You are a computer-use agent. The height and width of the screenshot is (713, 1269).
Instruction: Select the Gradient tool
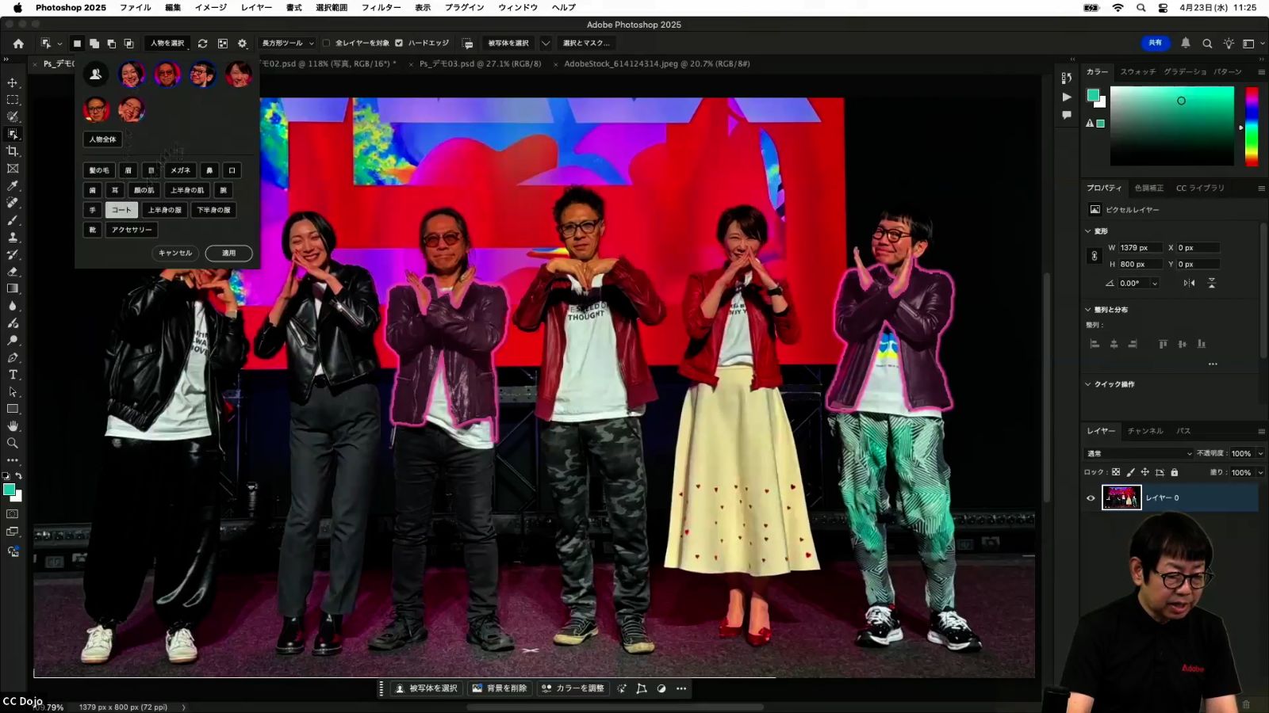[13, 288]
